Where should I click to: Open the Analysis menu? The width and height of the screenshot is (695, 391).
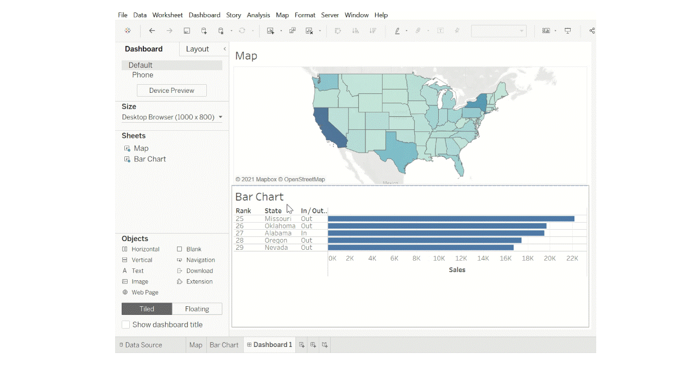click(x=258, y=15)
